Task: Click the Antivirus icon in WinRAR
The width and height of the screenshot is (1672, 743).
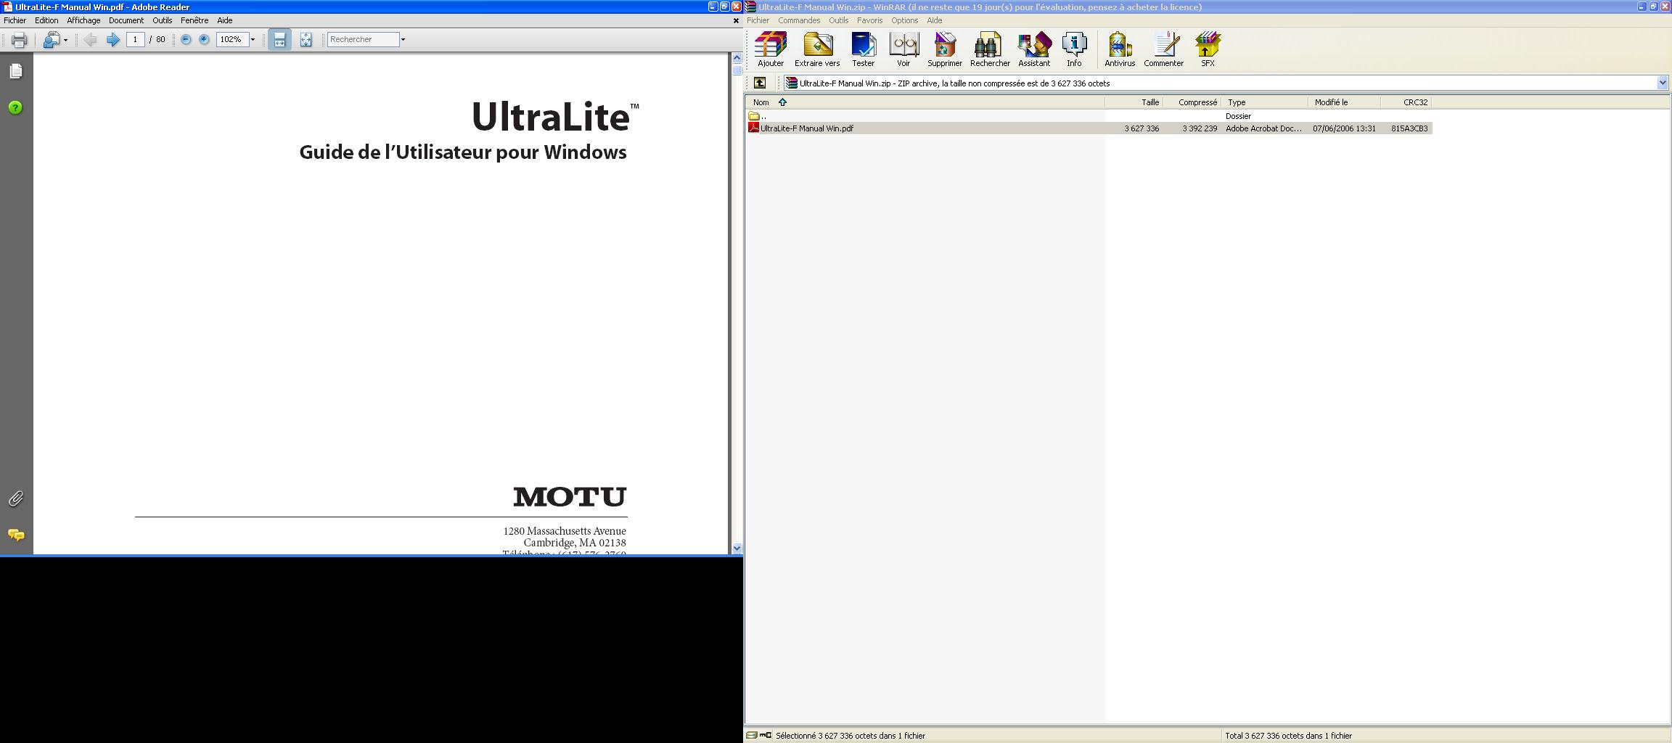Action: point(1120,49)
